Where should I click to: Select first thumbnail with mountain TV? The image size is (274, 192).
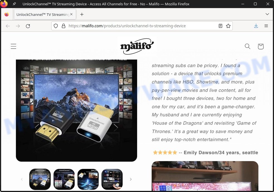pos(40,179)
